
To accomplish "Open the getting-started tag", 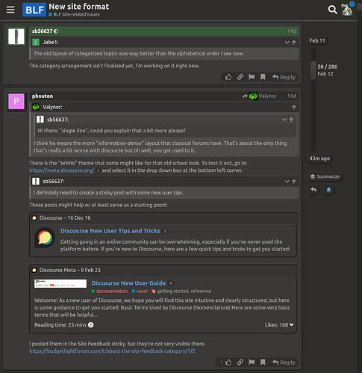I will 173,291.
